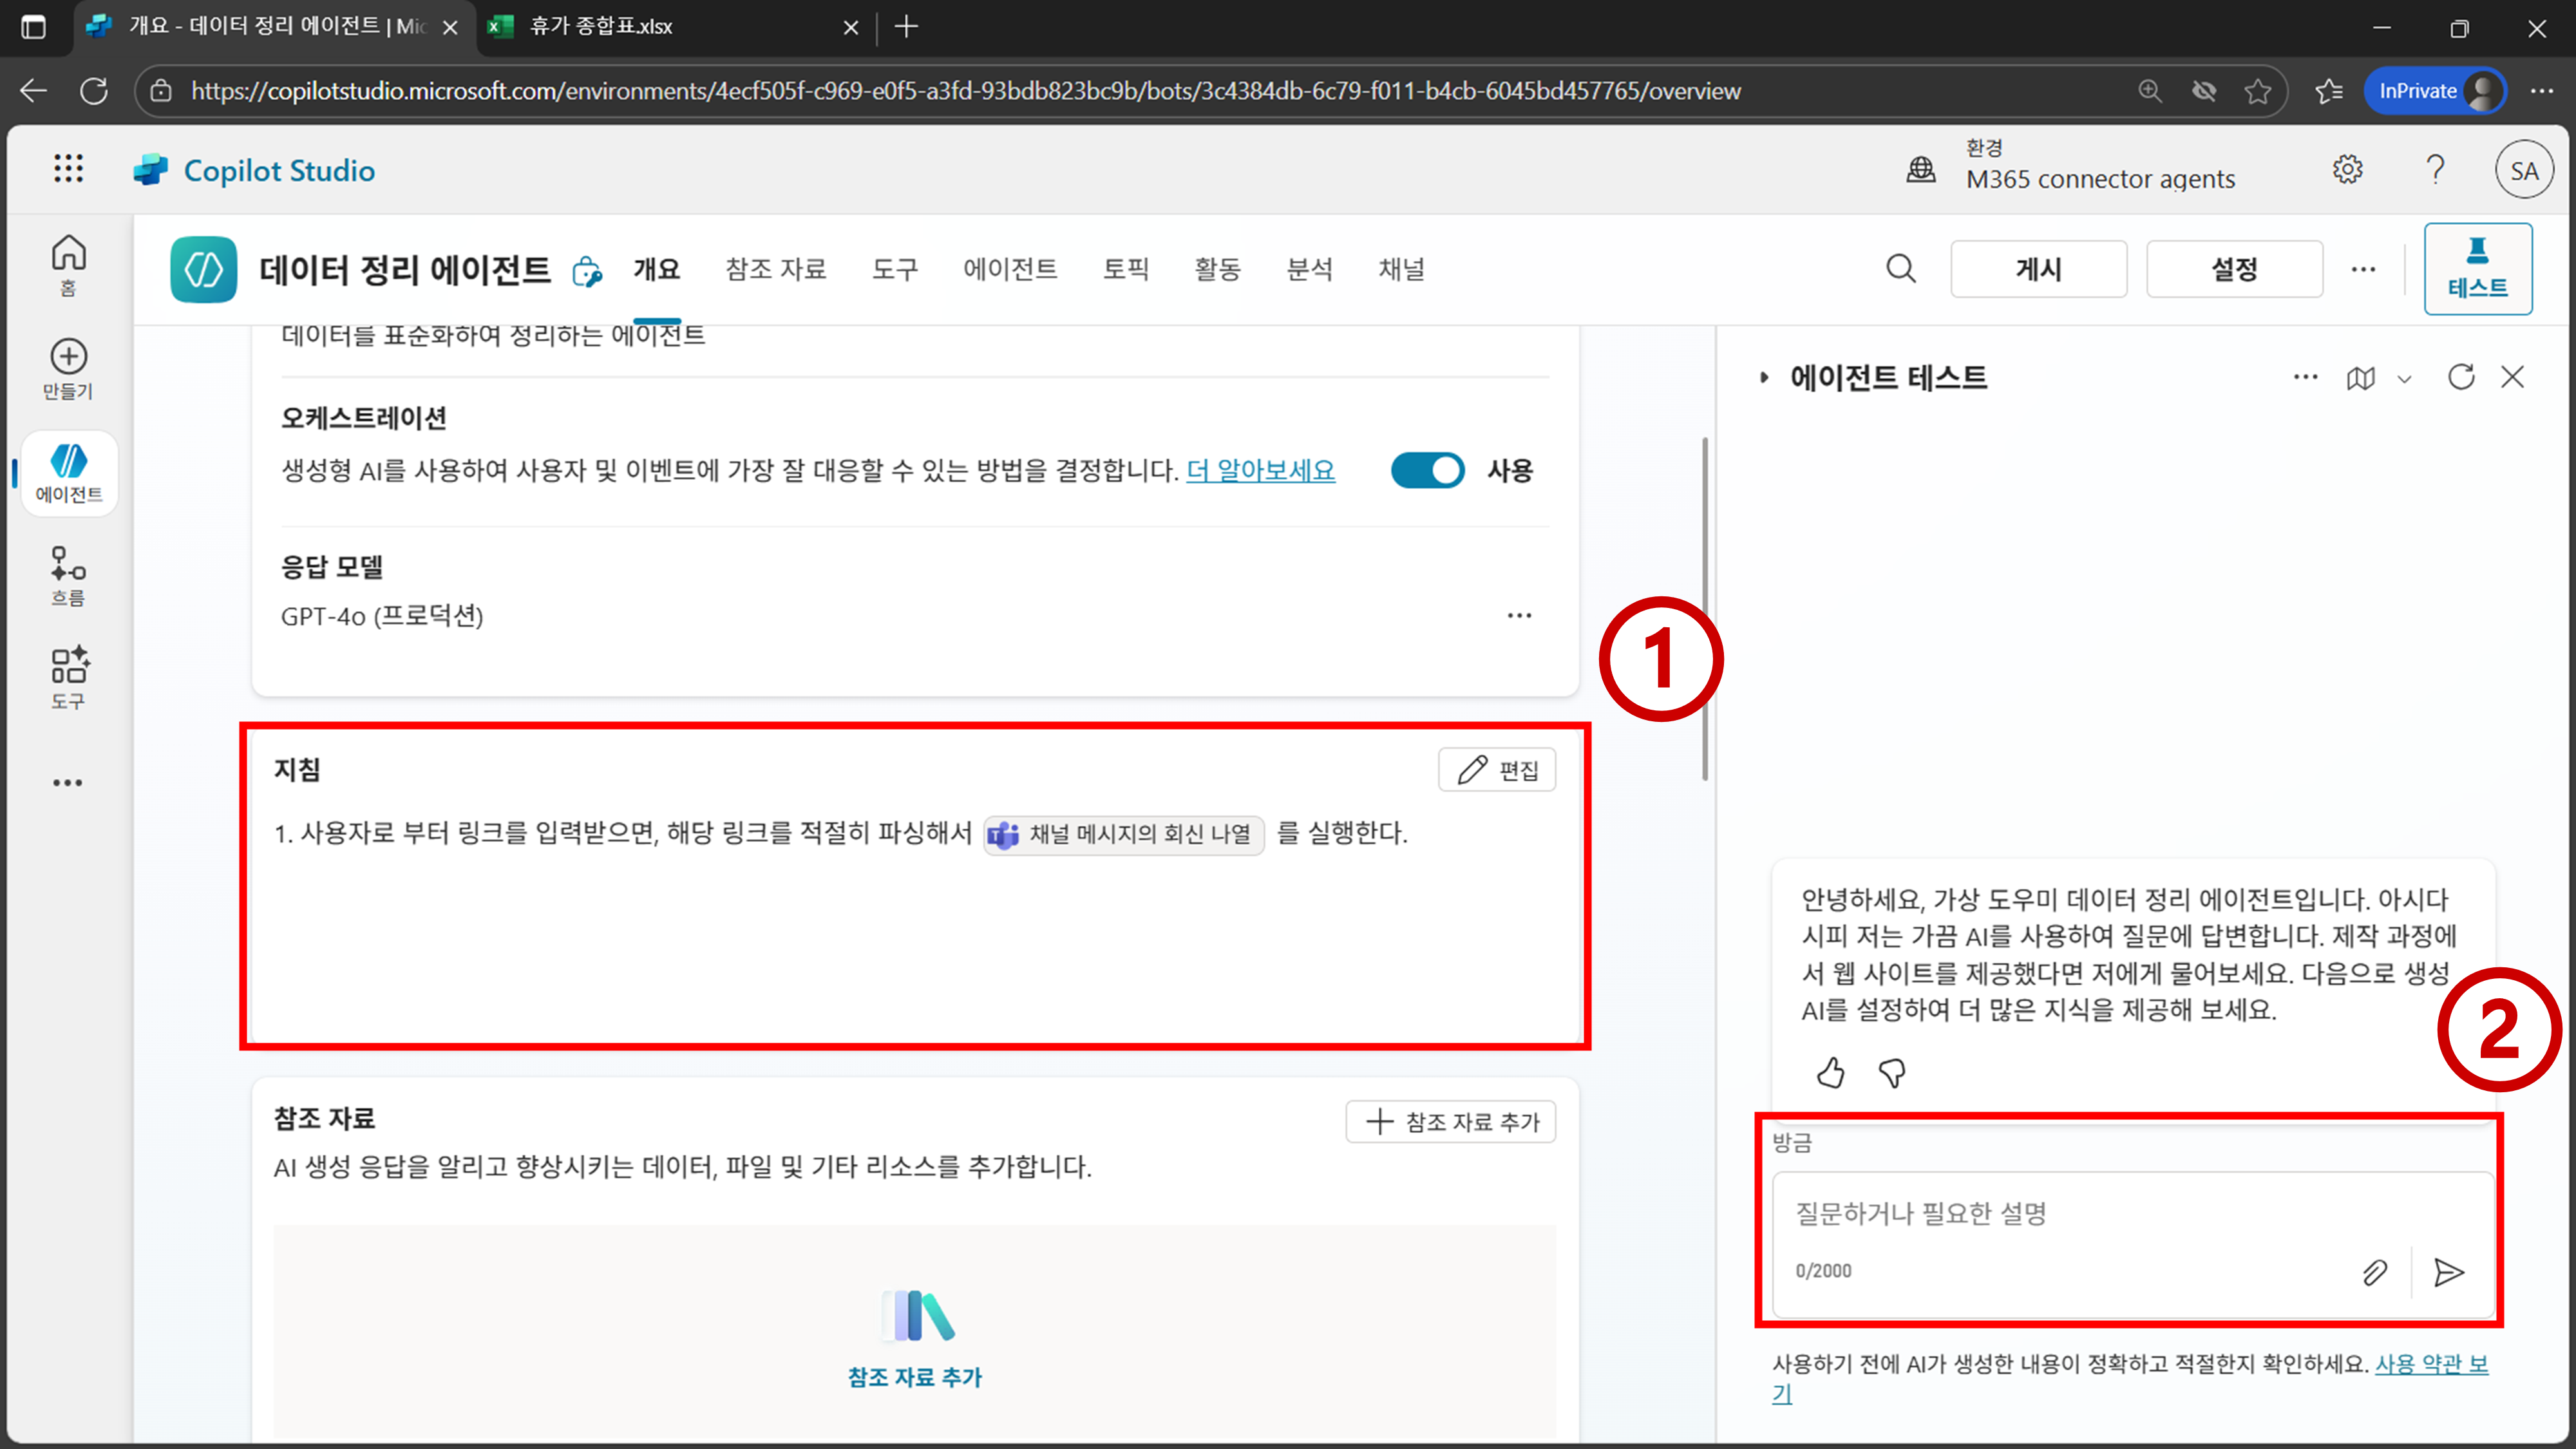Expand the activity map dropdown chevron

[x=2405, y=379]
